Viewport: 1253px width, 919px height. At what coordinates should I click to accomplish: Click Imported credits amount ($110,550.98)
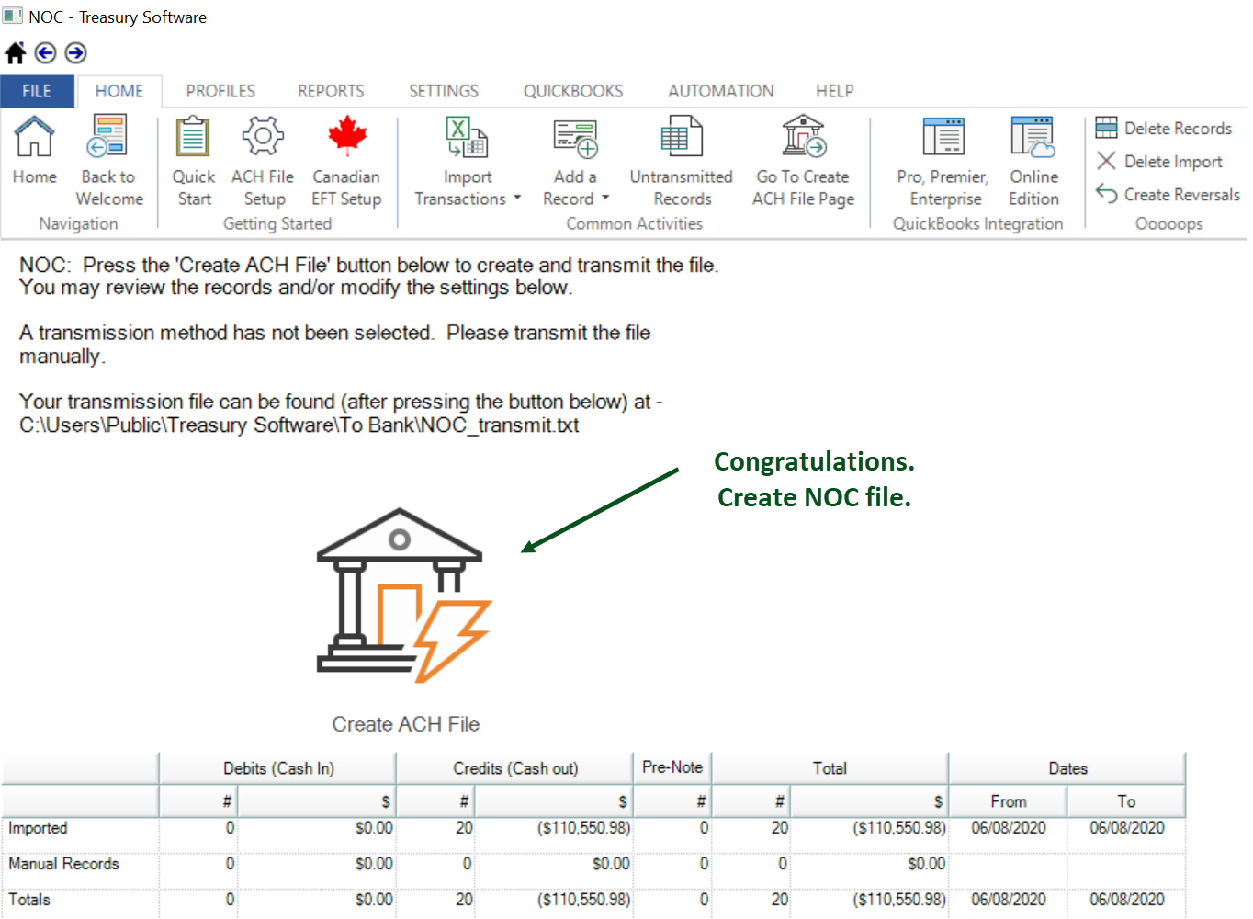pos(583,828)
